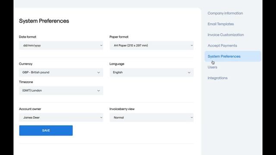Open the Invoiceberry view dropdown

[x=151, y=118]
